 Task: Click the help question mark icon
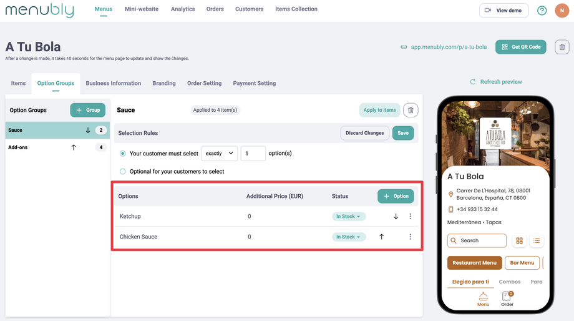542,10
